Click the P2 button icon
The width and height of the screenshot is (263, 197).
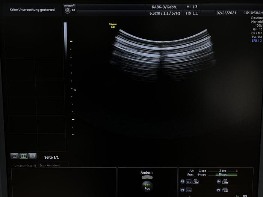pyautogui.click(x=183, y=182)
